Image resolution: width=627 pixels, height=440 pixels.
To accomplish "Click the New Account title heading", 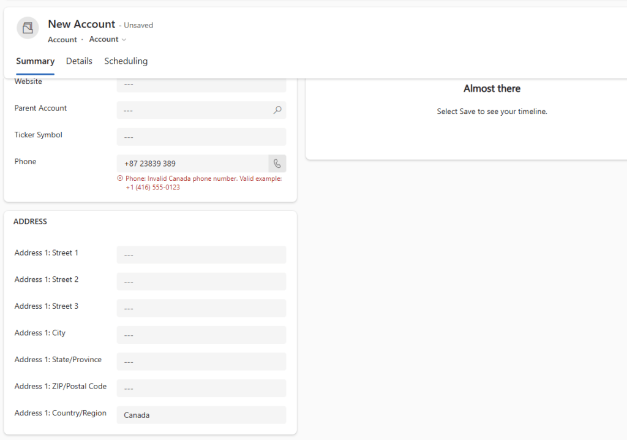I will tap(81, 25).
